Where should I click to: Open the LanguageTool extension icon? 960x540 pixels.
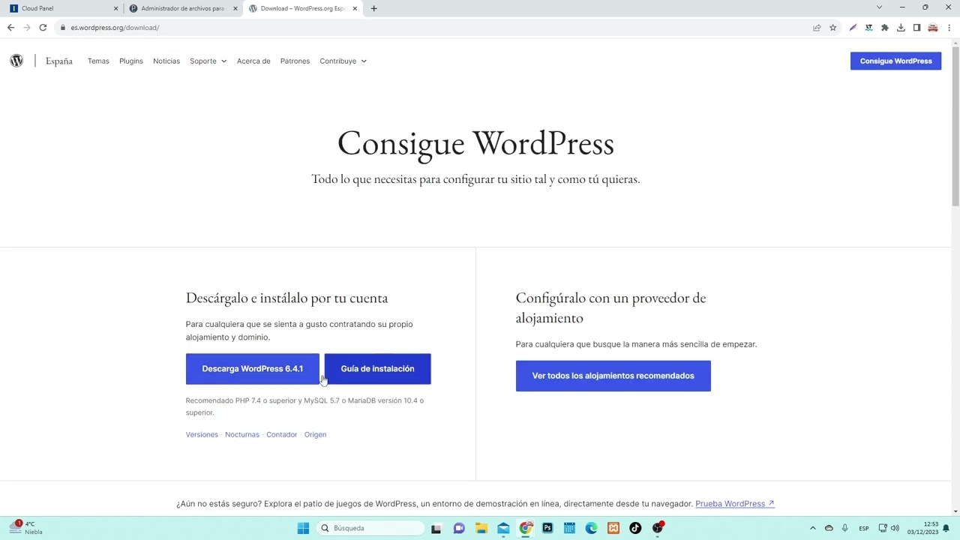868,28
